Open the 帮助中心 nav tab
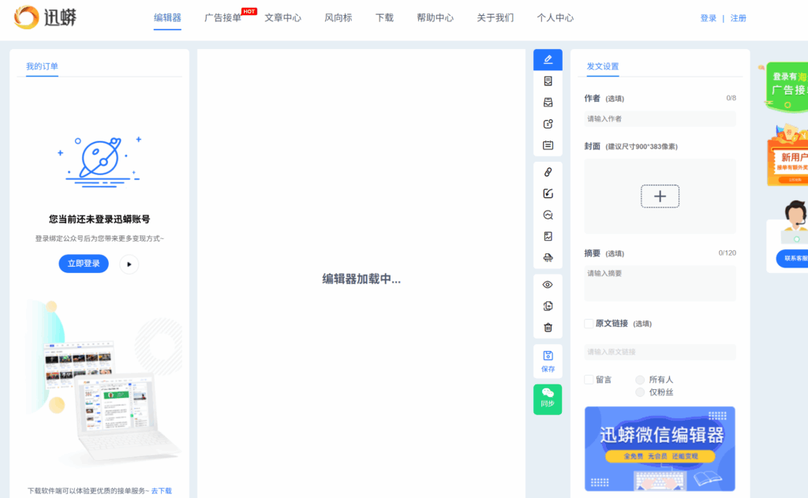Screen dimensions: 808x498 click(435, 18)
